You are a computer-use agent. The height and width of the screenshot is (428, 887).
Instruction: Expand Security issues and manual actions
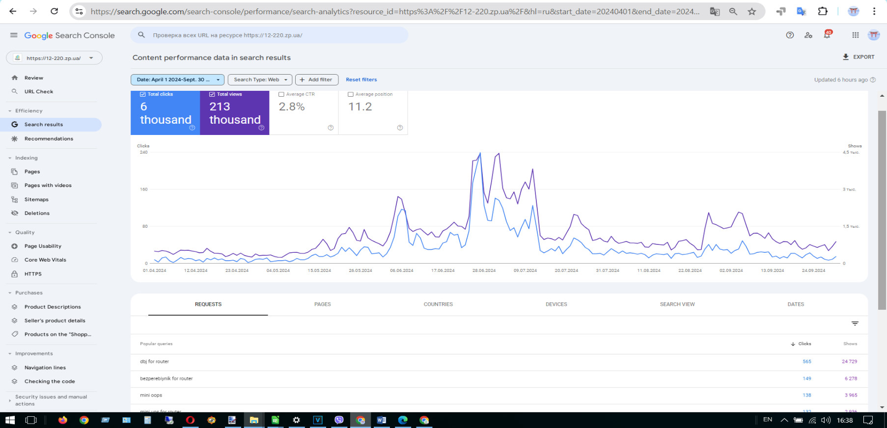pyautogui.click(x=10, y=401)
